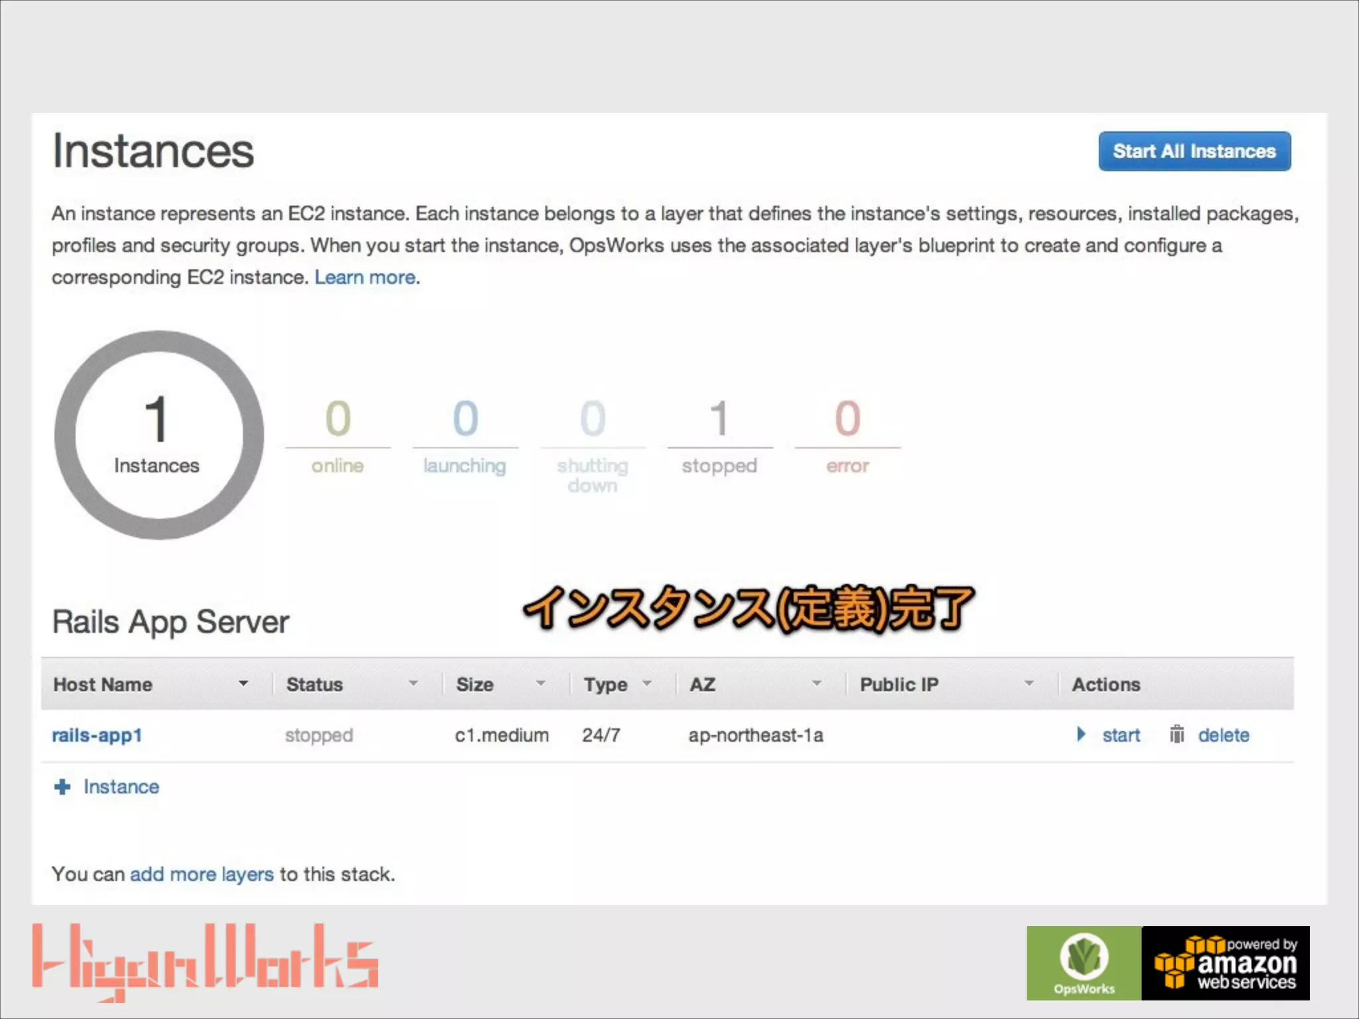Open the Type column sort arrow

point(647,683)
